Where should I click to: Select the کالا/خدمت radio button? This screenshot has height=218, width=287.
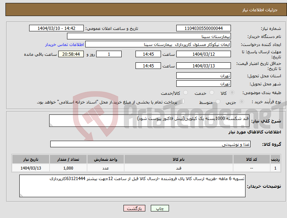pyautogui.click(x=186, y=93)
